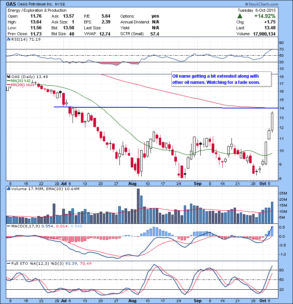Select the red stochastic %D value 70.49
This screenshot has height=304, width=293.
point(85,263)
